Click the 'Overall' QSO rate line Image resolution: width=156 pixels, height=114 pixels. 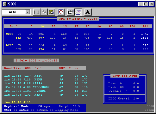click(124, 91)
